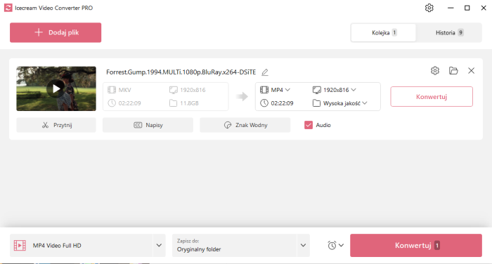
Task: Click the Icecream Video Converter logo icon
Action: (x=8, y=8)
